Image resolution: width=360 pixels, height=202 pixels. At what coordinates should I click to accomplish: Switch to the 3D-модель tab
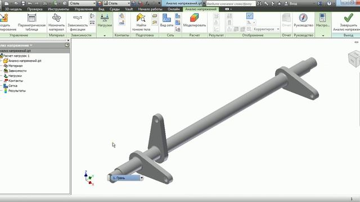click(x=13, y=9)
